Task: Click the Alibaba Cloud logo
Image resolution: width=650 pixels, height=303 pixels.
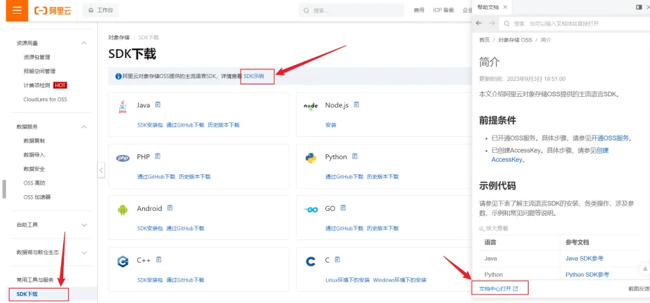Action: [x=53, y=10]
